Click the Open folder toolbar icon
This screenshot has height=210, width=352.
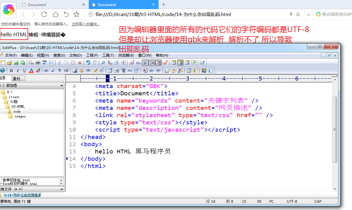point(9,63)
